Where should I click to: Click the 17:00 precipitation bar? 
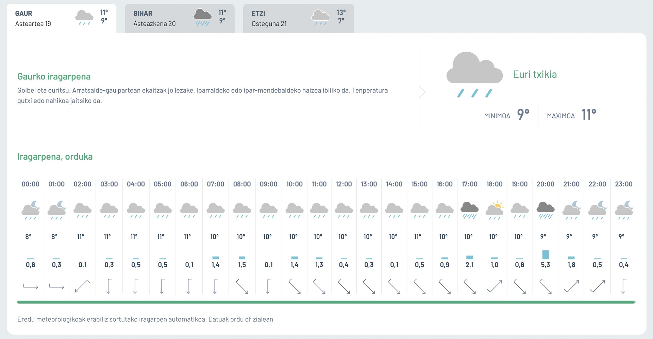[469, 257]
